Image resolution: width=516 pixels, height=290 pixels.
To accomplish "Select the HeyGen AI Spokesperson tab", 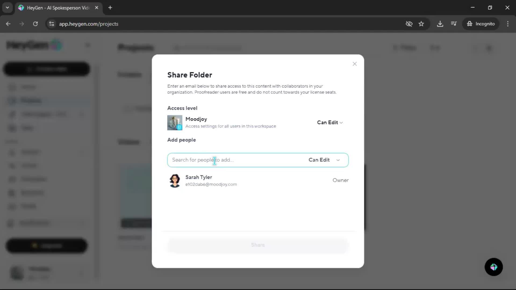I will point(58,8).
